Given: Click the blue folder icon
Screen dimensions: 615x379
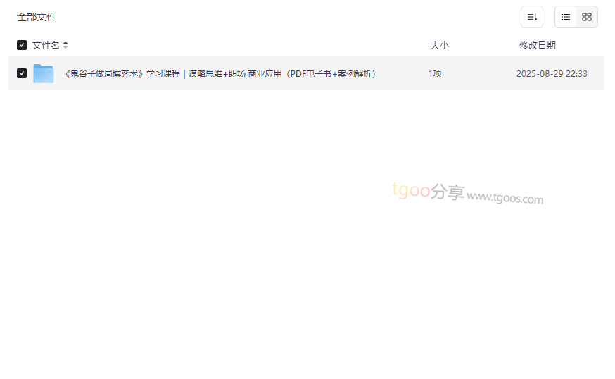Looking at the screenshot, I should (x=44, y=73).
